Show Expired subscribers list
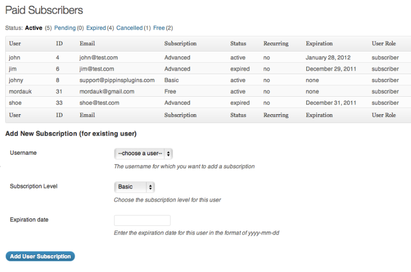 96,28
